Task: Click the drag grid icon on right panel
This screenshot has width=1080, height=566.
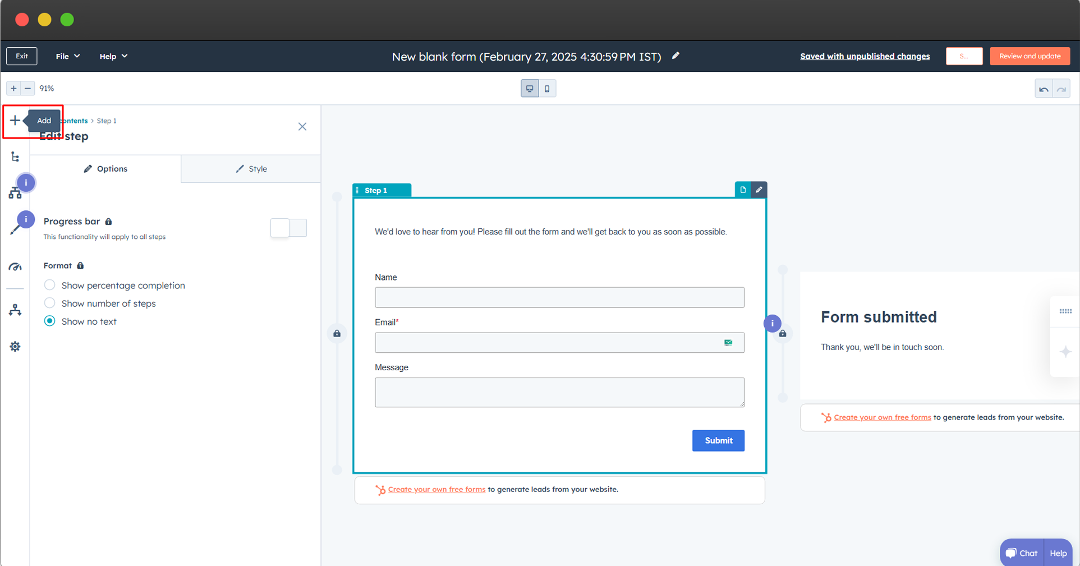Action: [x=1065, y=311]
